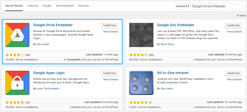Open More Details for Google Doc Embedder
The width and height of the screenshot is (247, 112).
(x=235, y=32)
